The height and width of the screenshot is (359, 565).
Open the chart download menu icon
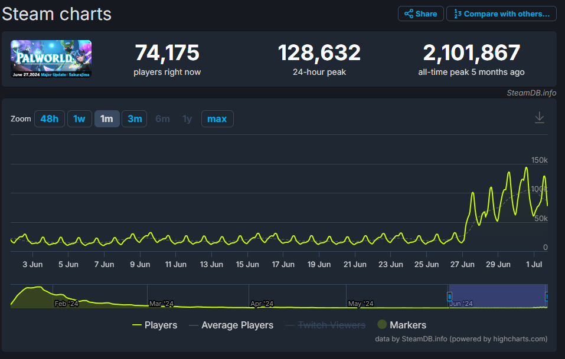click(x=539, y=118)
